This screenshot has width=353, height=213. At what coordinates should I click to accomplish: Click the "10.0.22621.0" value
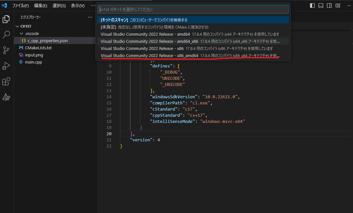(x=220, y=97)
